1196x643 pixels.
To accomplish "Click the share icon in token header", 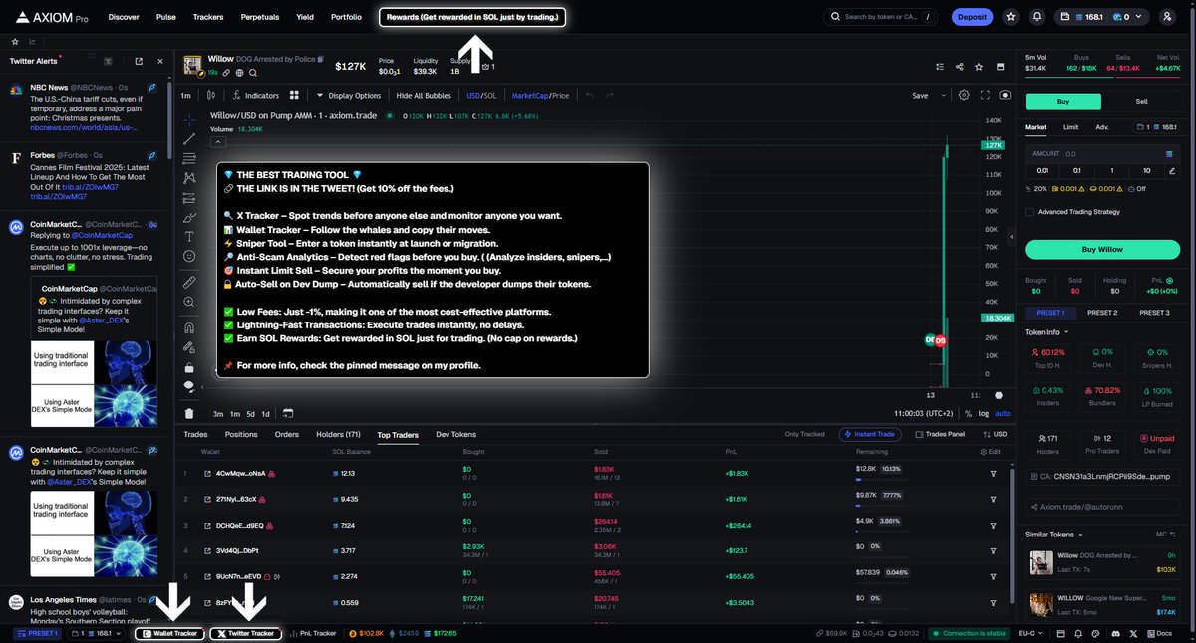I will [x=959, y=67].
